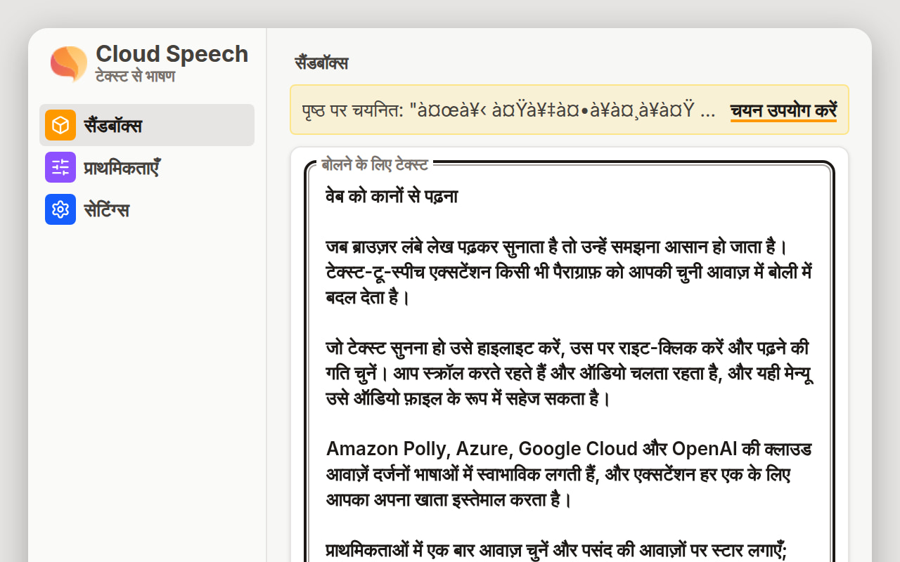Click the paragraph starting जब ब्राउज़र लंबे लेख
This screenshot has width=900, height=562.
[570, 272]
